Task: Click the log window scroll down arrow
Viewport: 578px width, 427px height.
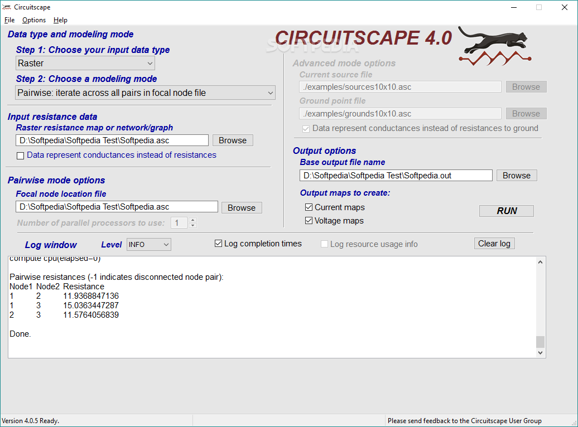Action: (540, 352)
